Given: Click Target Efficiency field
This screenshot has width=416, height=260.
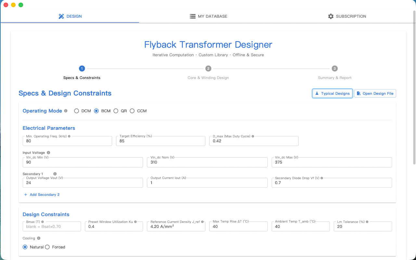Looking at the screenshot, I should (161, 141).
